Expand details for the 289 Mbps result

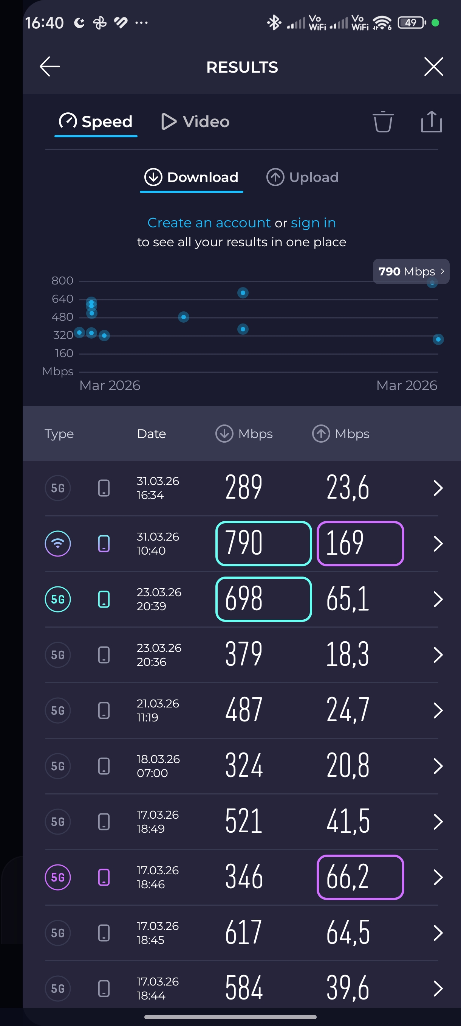[438, 488]
